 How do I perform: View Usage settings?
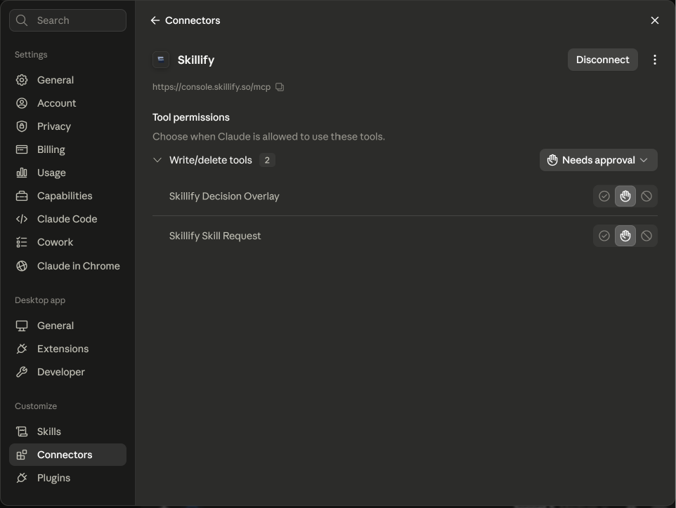click(67, 173)
